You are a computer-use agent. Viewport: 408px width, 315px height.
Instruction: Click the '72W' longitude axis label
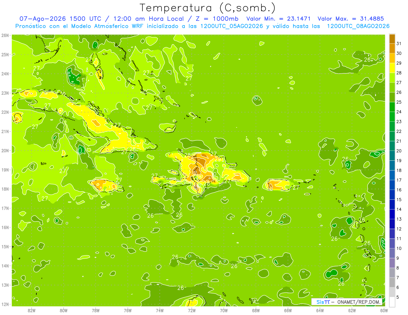(192, 310)
